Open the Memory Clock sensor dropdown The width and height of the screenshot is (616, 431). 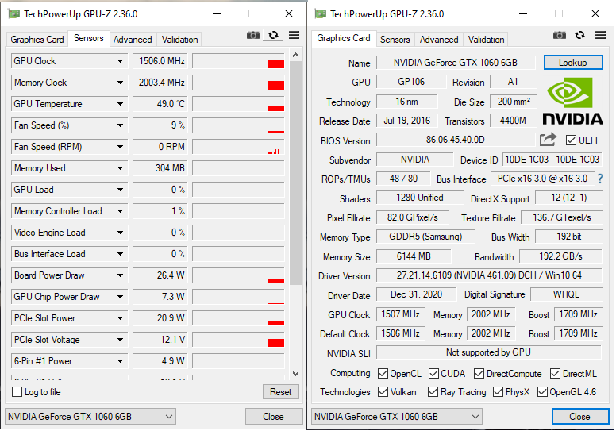pyautogui.click(x=120, y=83)
